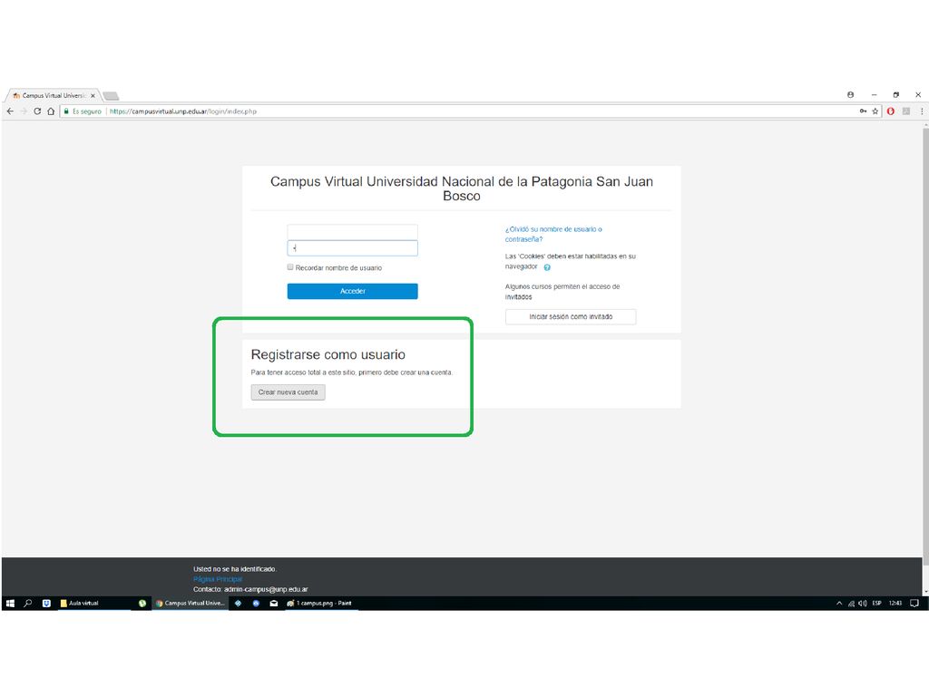Check Recordar nombre de usuario

(290, 267)
